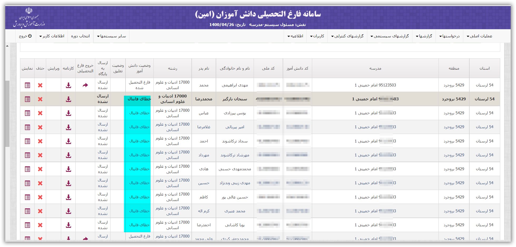The height and width of the screenshot is (247, 516).
Task: Click the power icon to log out (خروج)
Action: [30, 36]
